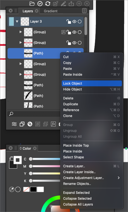Hide Layer 3 using its eye icon

pyautogui.click(x=74, y=22)
